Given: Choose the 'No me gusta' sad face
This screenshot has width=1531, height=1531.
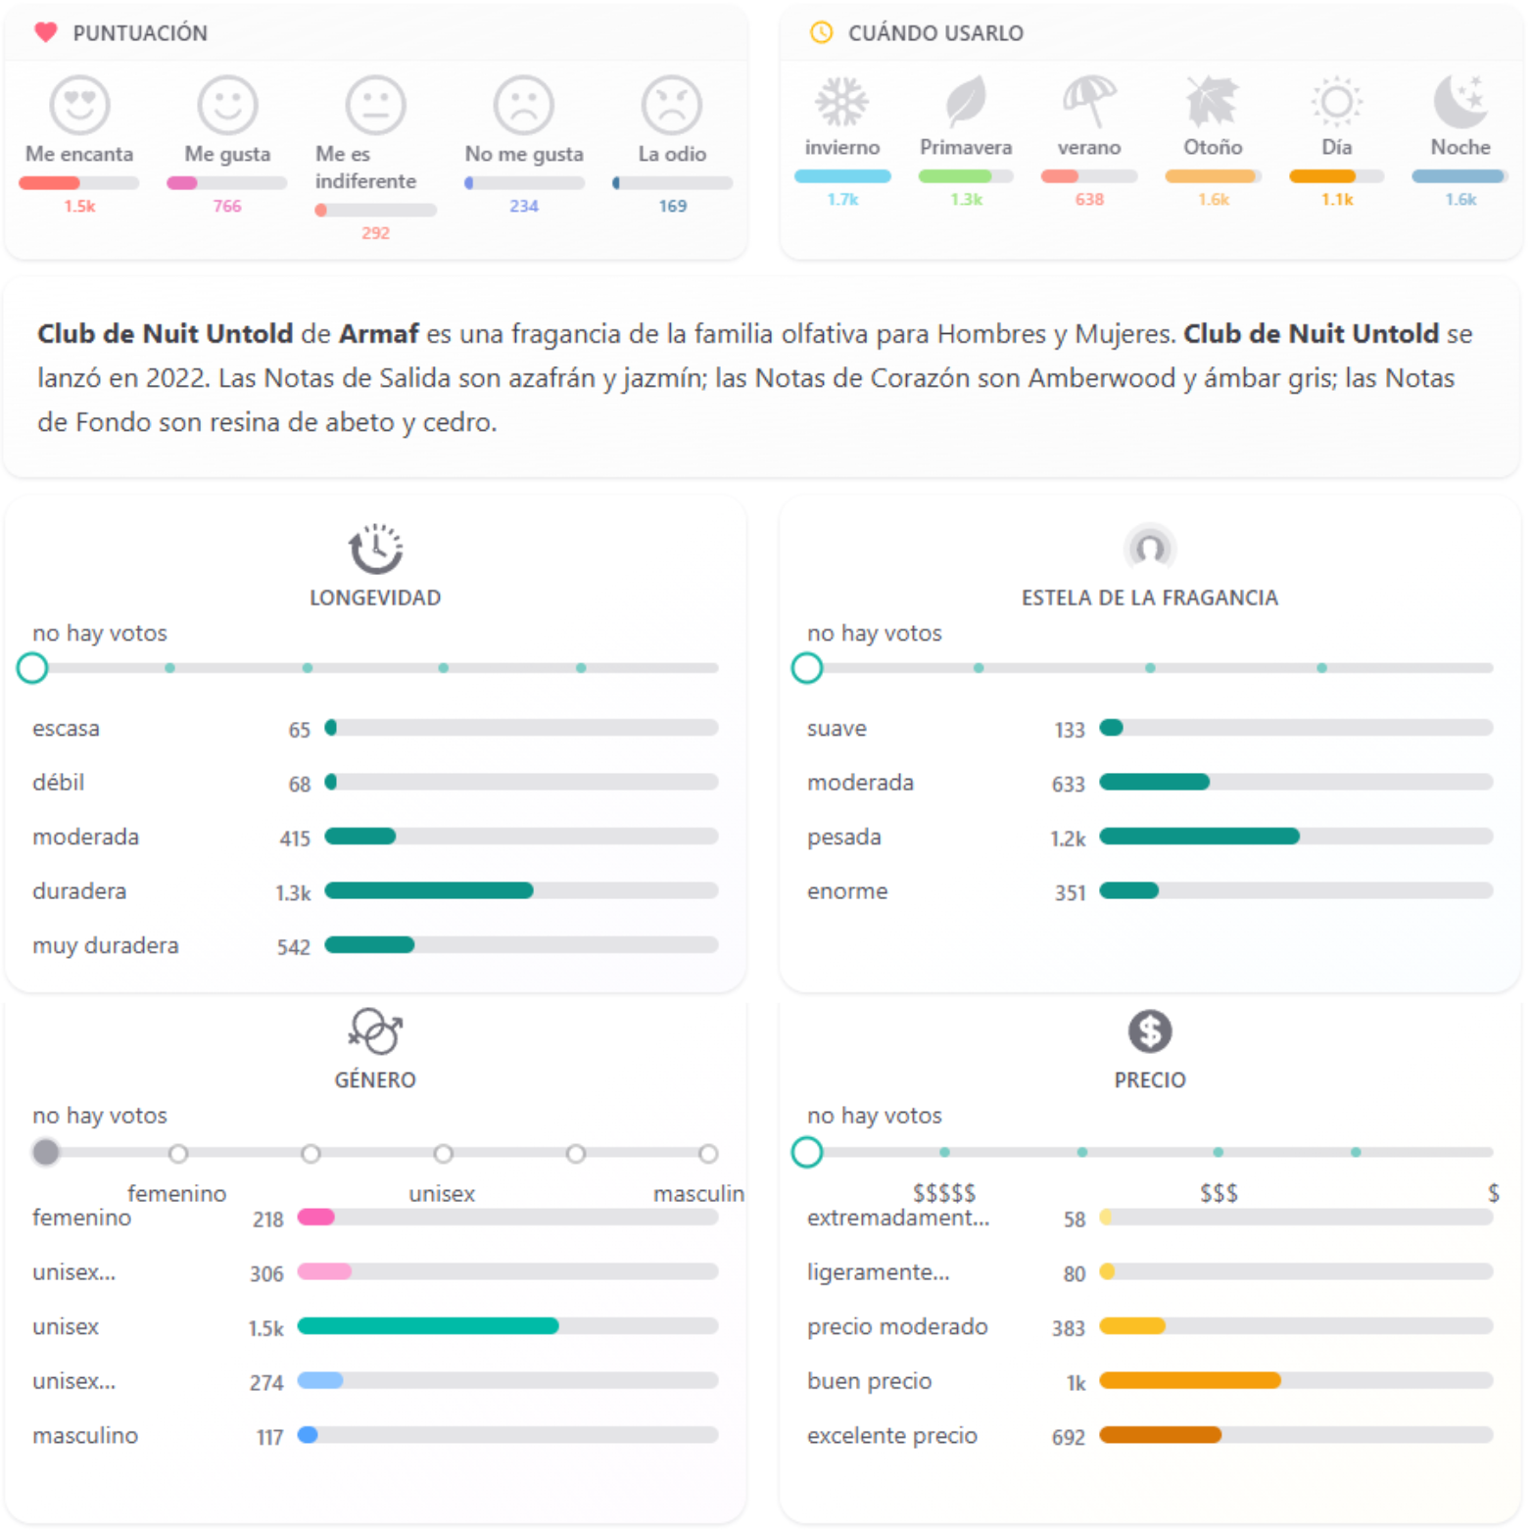Looking at the screenshot, I should point(523,105).
